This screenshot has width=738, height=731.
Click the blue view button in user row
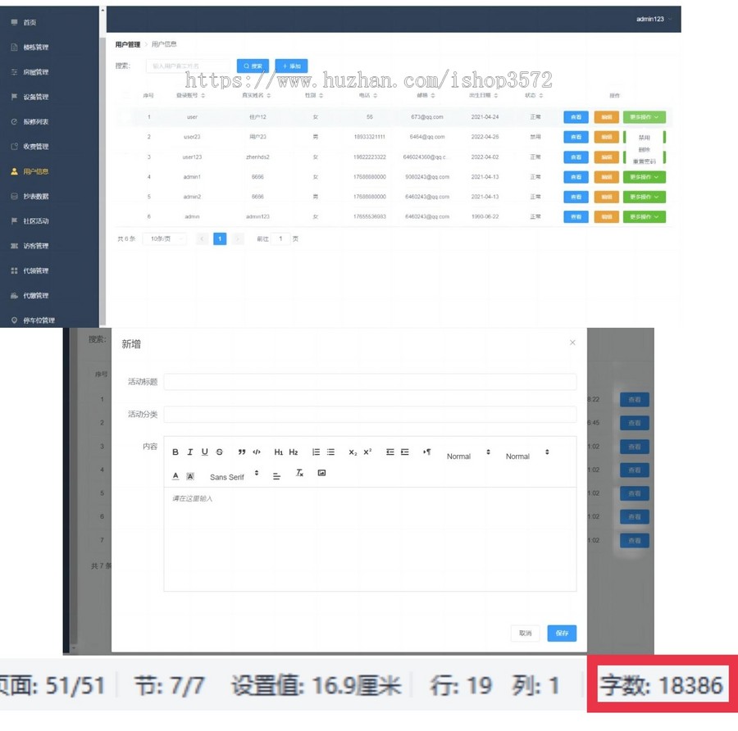[576, 117]
